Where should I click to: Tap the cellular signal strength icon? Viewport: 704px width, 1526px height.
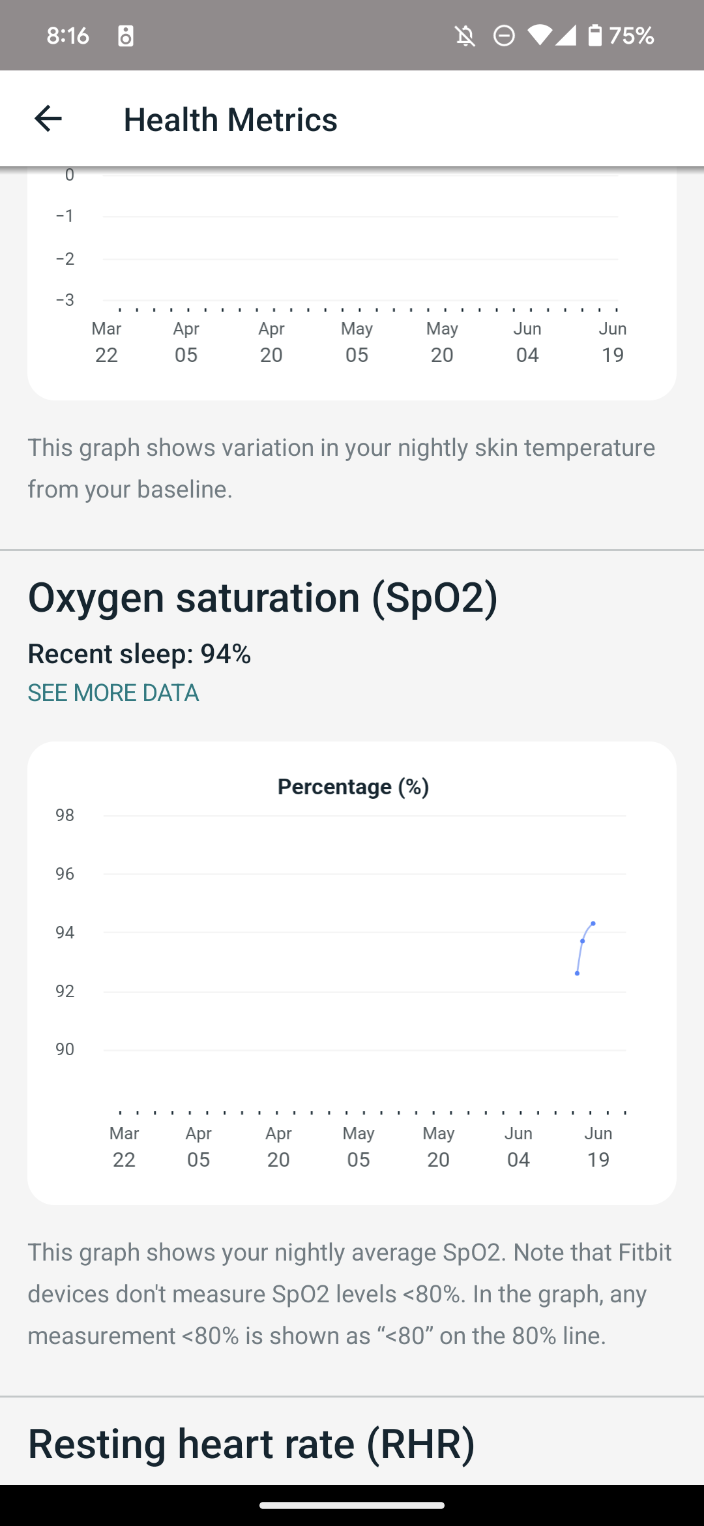pyautogui.click(x=566, y=35)
